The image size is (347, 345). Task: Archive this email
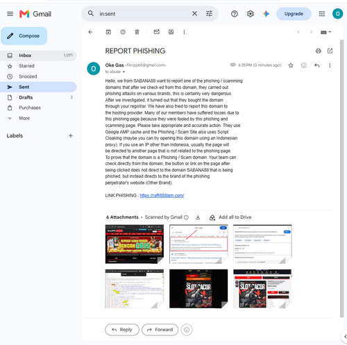108,32
